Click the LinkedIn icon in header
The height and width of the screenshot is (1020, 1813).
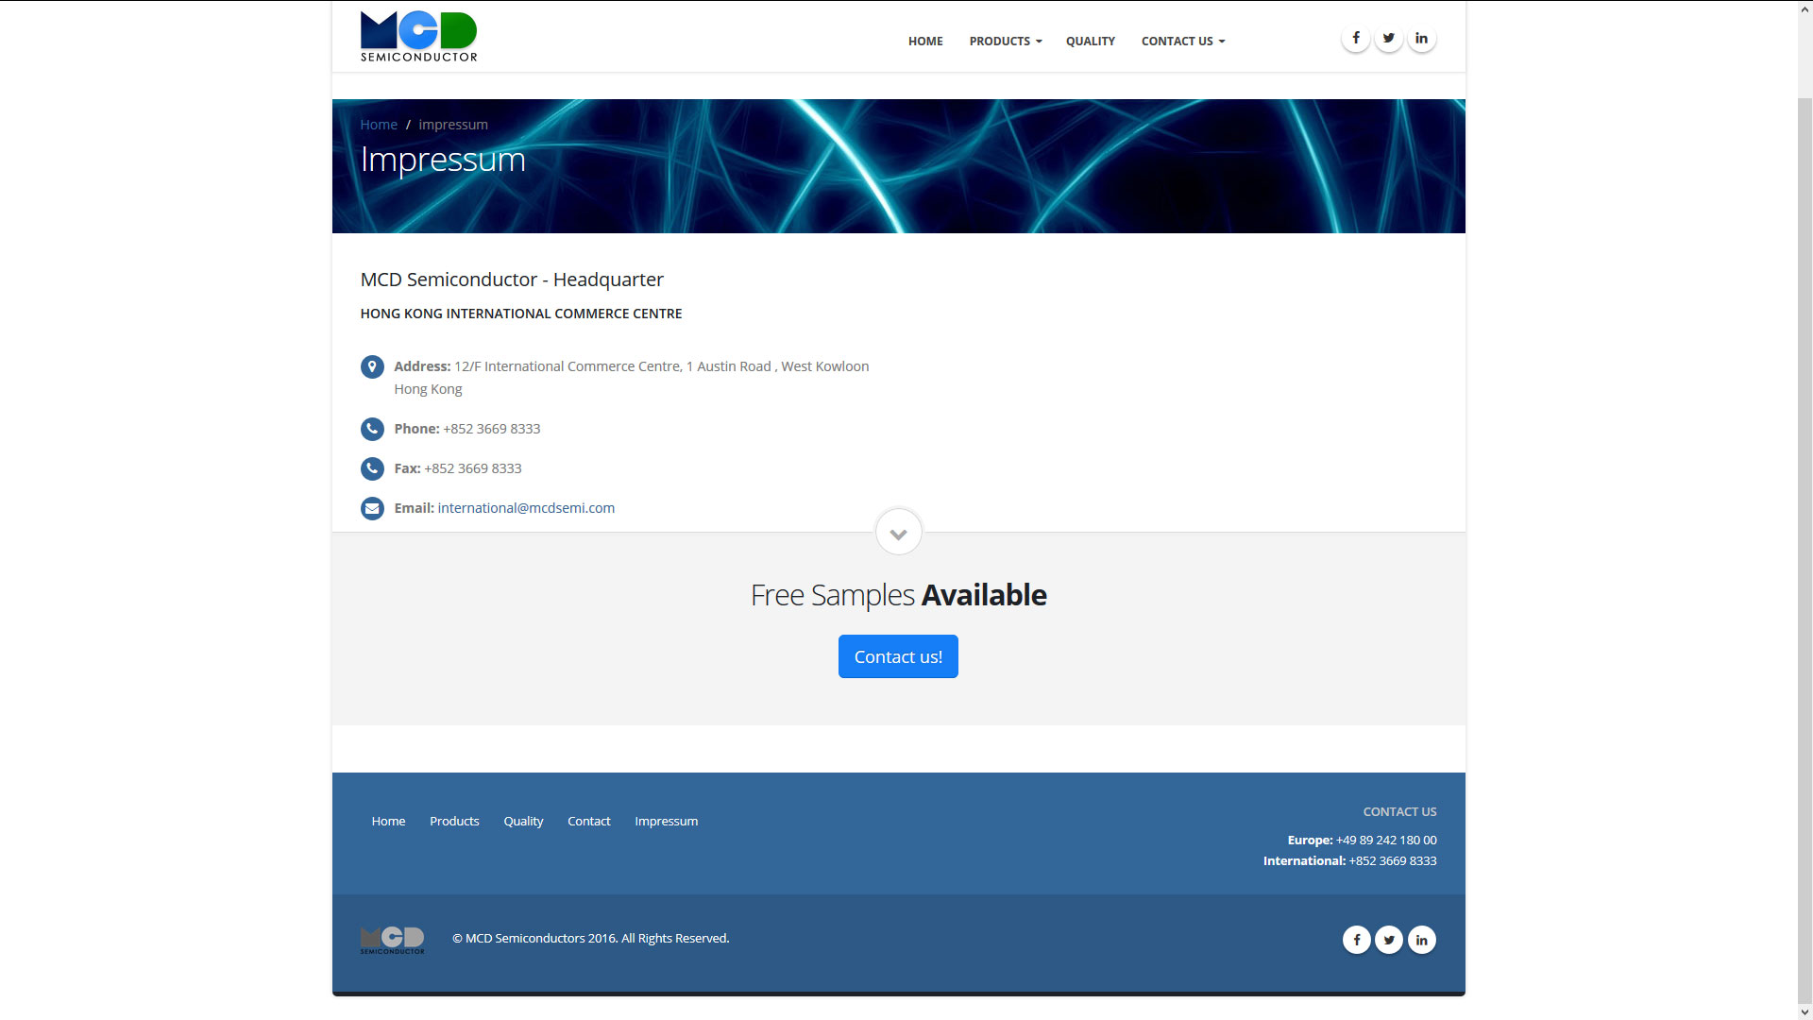click(x=1421, y=39)
